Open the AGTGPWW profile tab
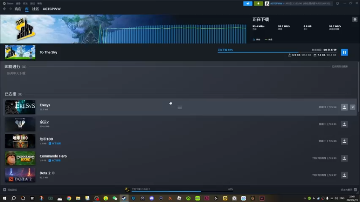The width and height of the screenshot is (360, 202). [x=52, y=9]
